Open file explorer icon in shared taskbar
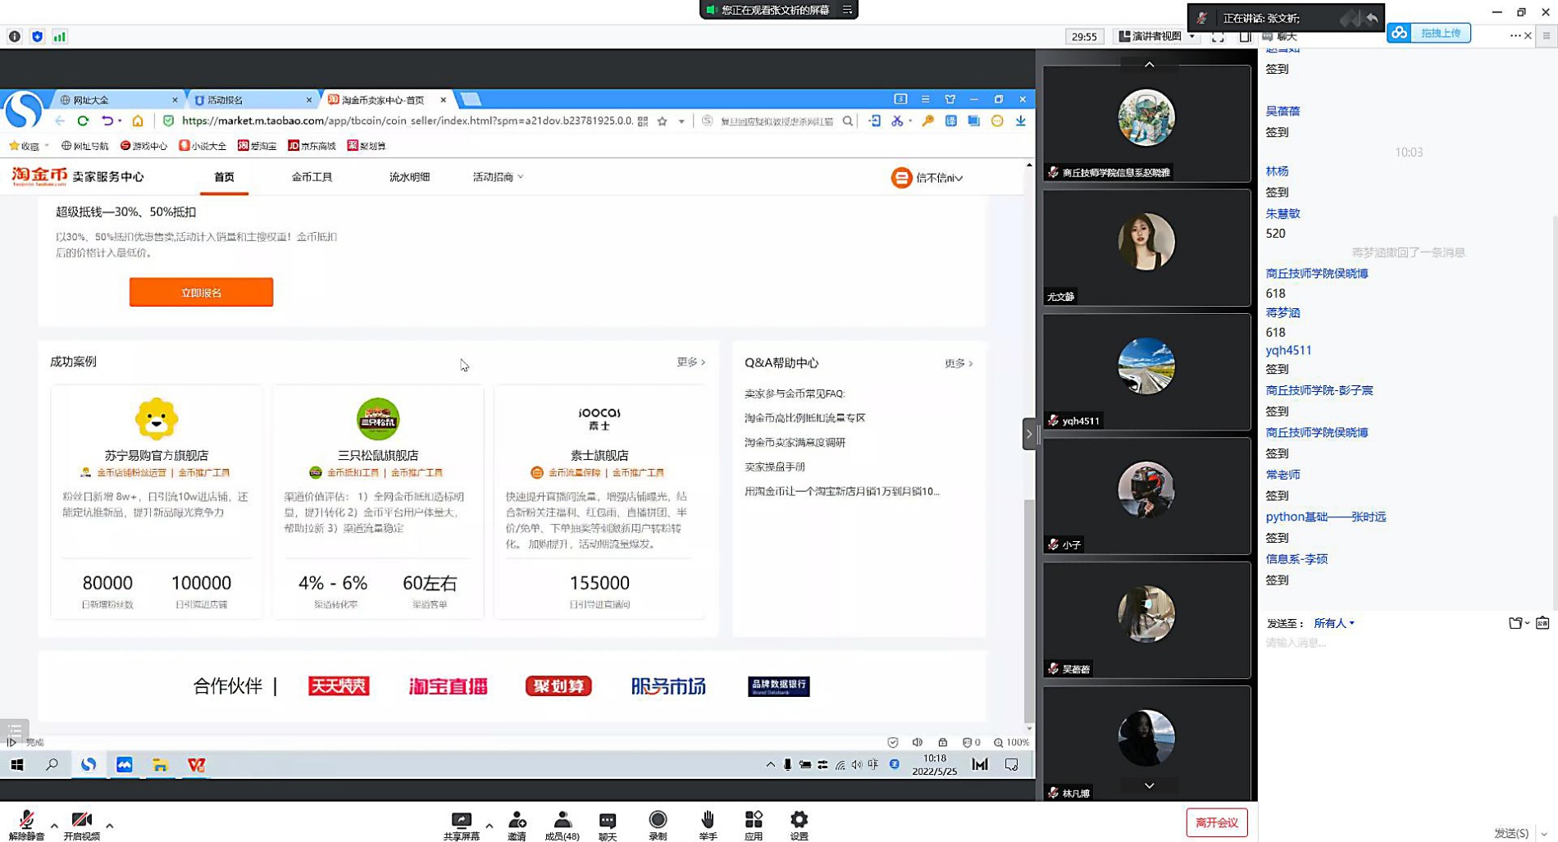This screenshot has width=1558, height=842. [160, 764]
